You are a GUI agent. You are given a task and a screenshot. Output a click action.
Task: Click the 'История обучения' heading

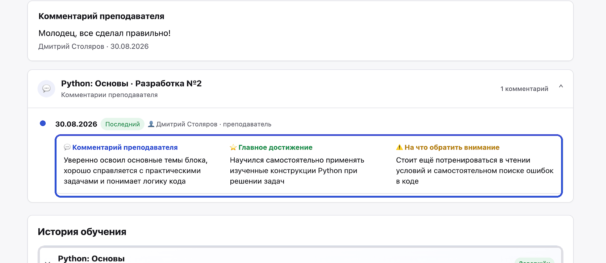[x=82, y=232]
